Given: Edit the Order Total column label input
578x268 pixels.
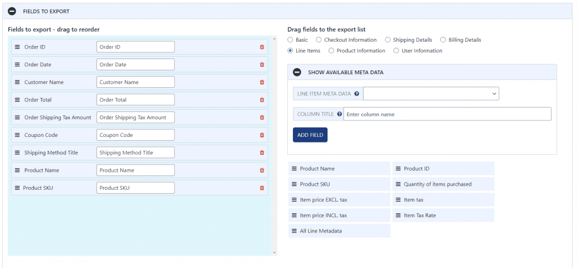Looking at the screenshot, I should [x=135, y=100].
